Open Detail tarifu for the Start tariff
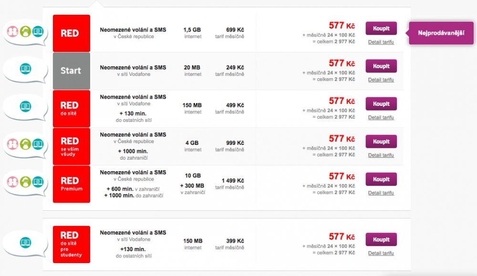This screenshot has width=477, height=276. click(381, 80)
